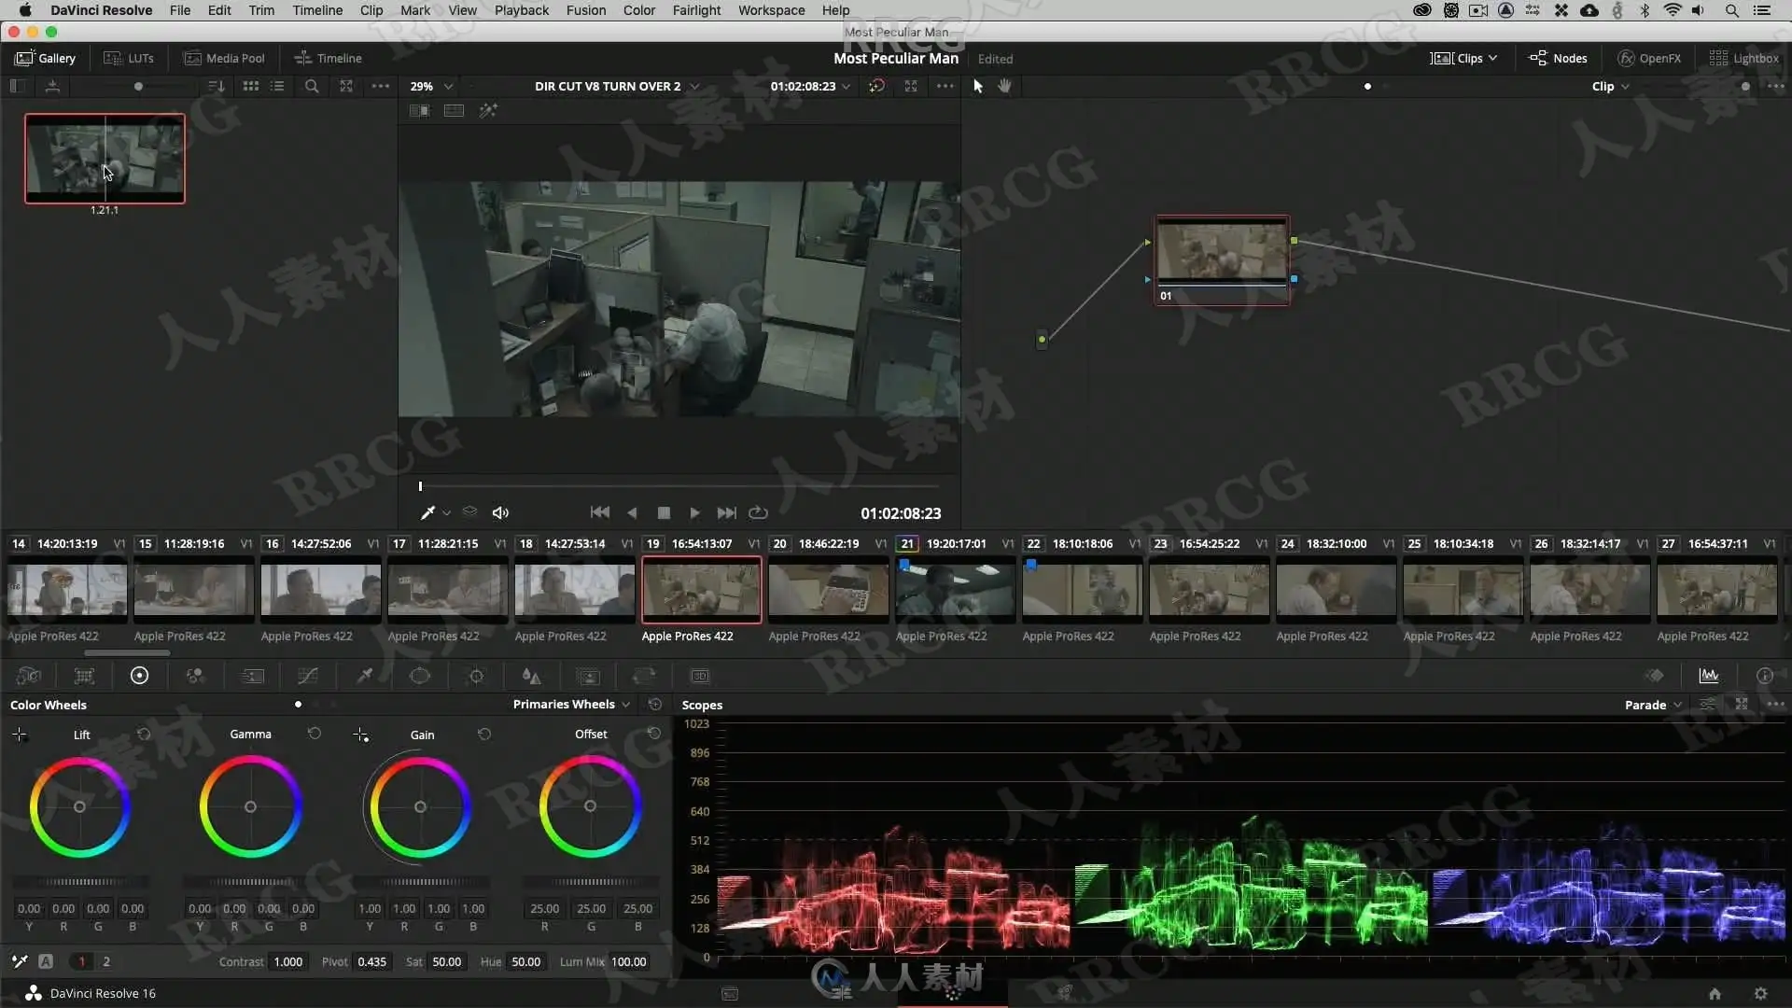Play the clip forward
1792x1008 pixels.
click(694, 513)
